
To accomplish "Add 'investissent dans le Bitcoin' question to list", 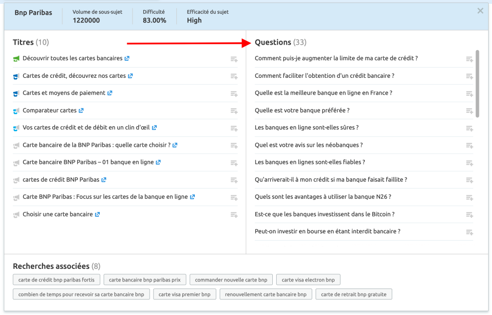I will point(470,215).
